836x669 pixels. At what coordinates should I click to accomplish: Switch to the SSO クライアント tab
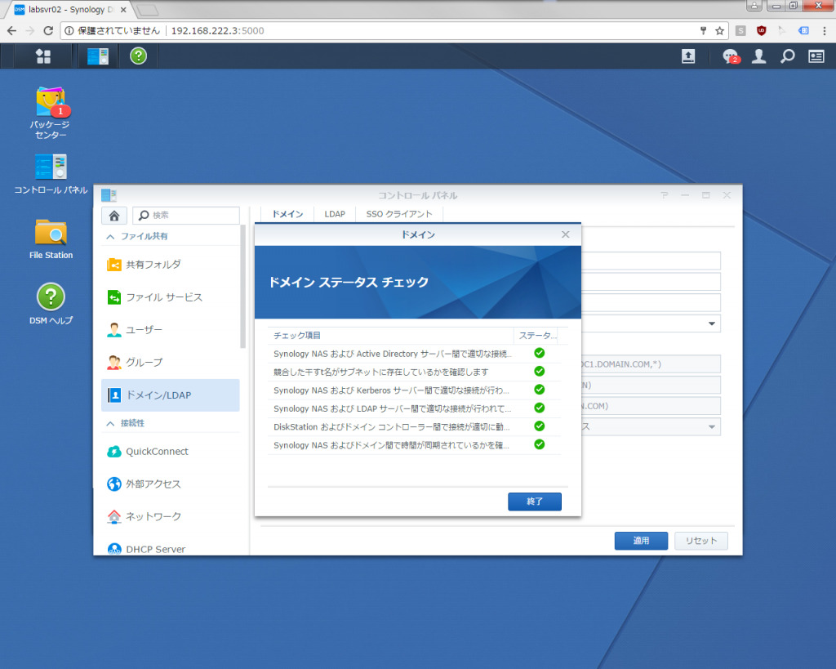click(399, 214)
